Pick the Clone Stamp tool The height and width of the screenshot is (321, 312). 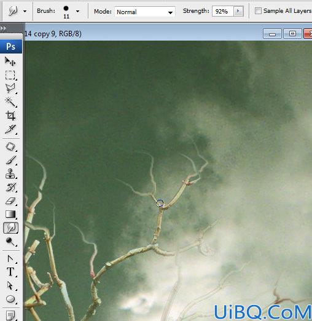10,173
